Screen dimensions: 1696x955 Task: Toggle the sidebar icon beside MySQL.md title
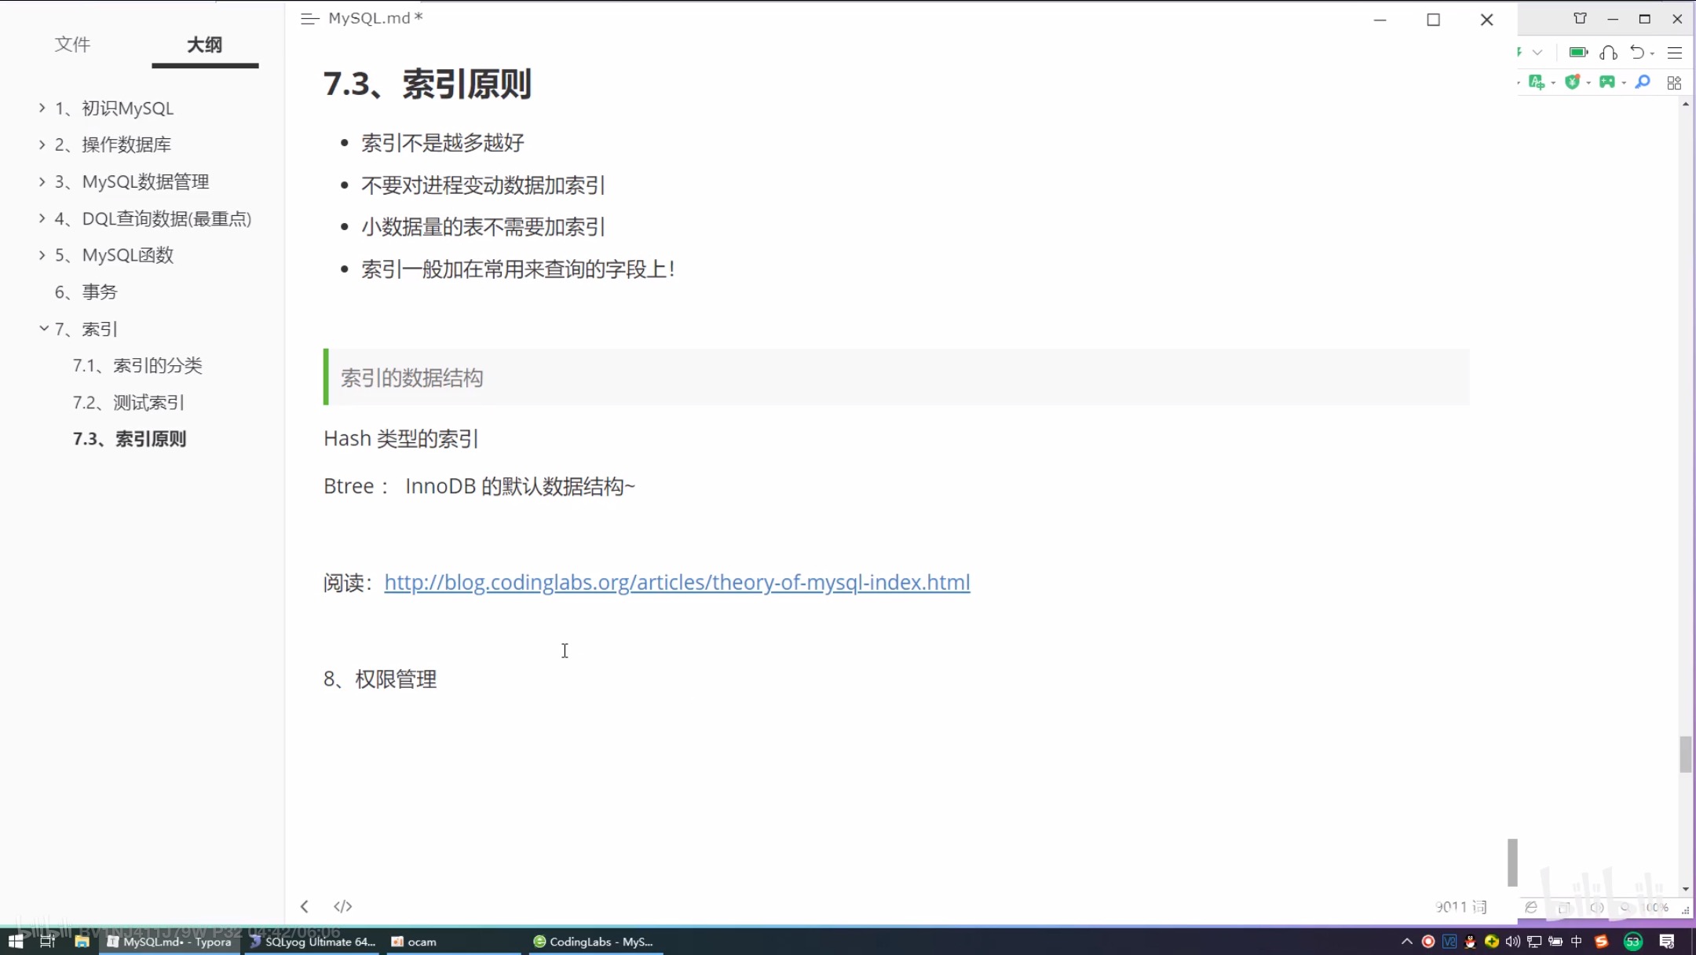coord(309,19)
